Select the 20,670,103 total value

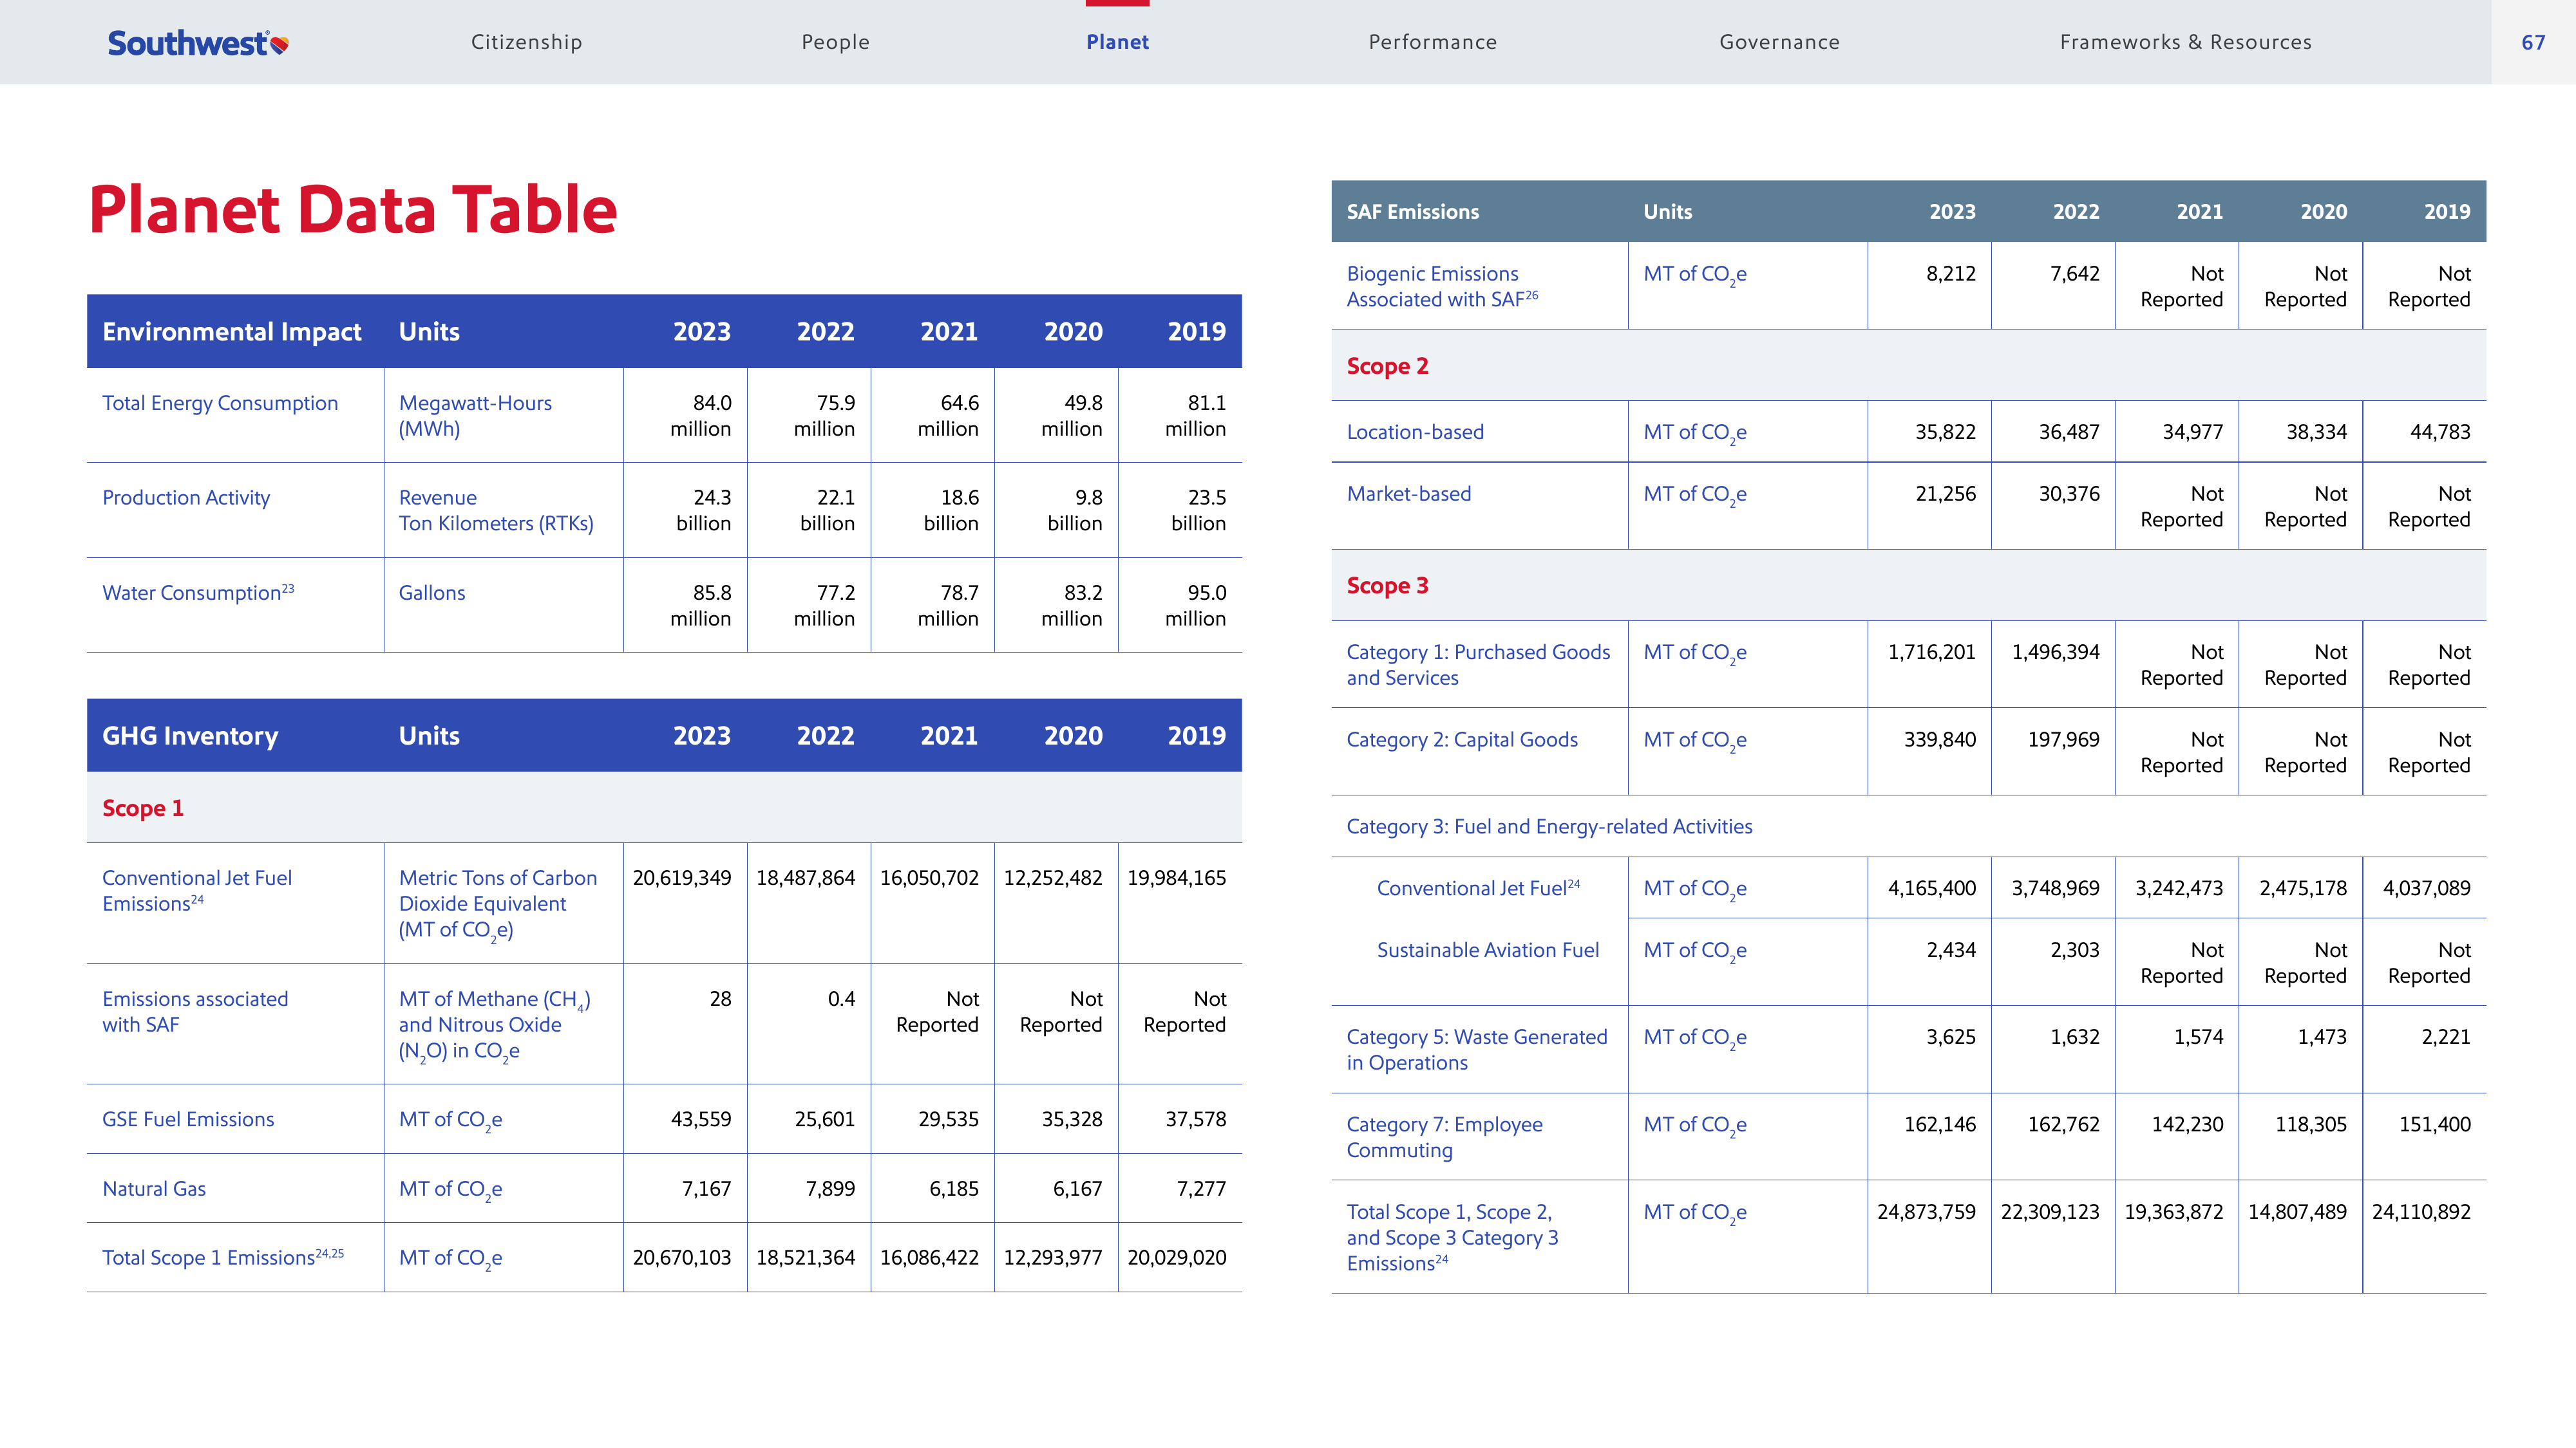[682, 1257]
